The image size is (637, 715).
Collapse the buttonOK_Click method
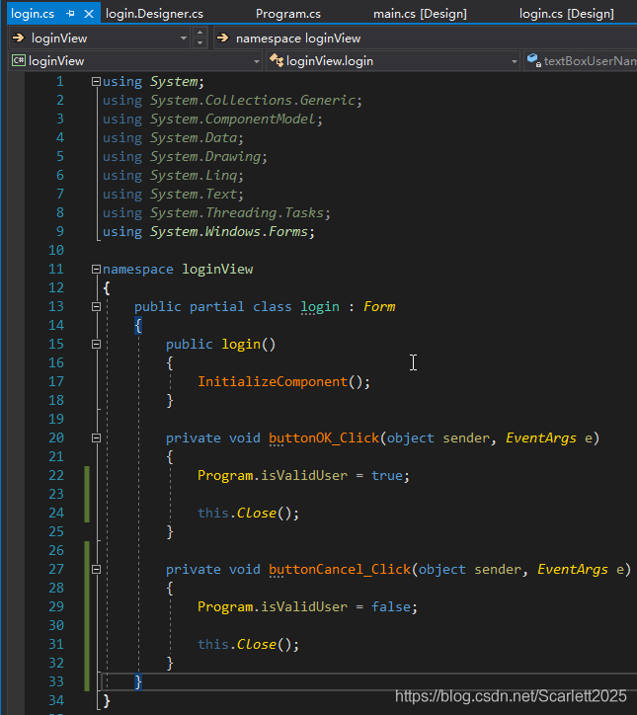[95, 438]
